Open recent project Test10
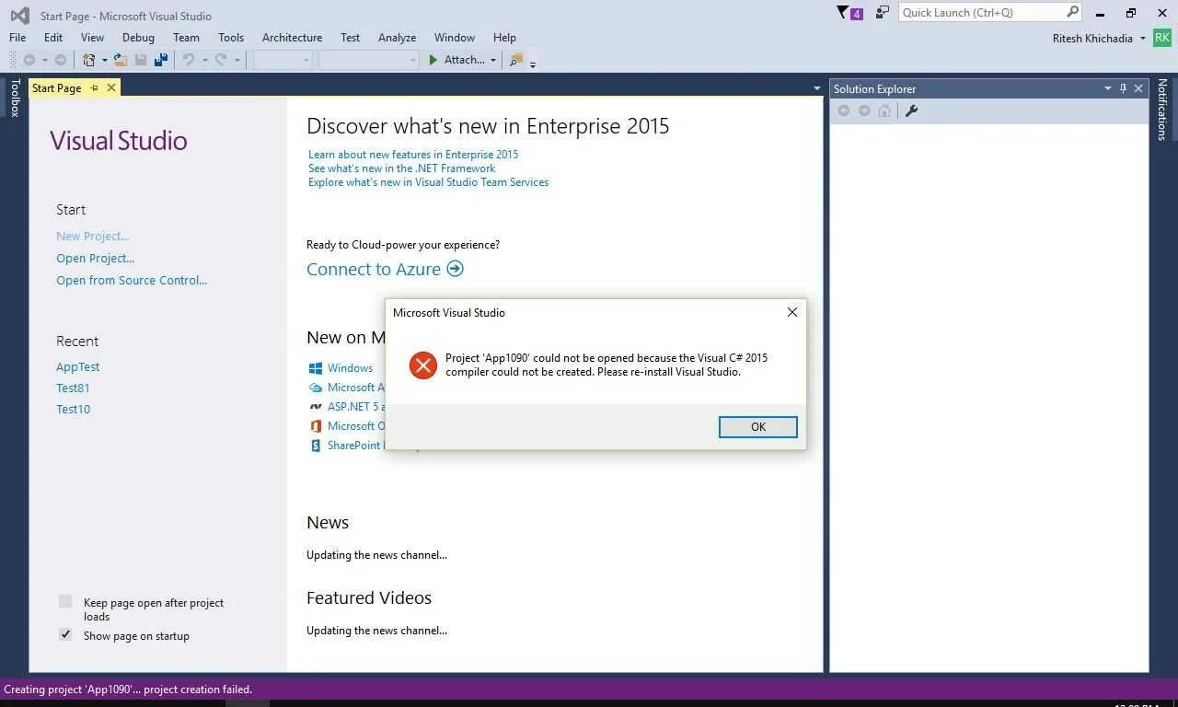1178x707 pixels. [73, 409]
